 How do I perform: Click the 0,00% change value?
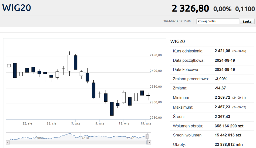tap(222, 9)
